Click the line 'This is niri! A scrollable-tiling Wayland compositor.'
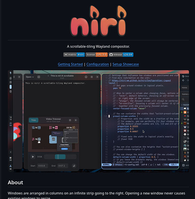This screenshot has width=195, height=199. 55,83
